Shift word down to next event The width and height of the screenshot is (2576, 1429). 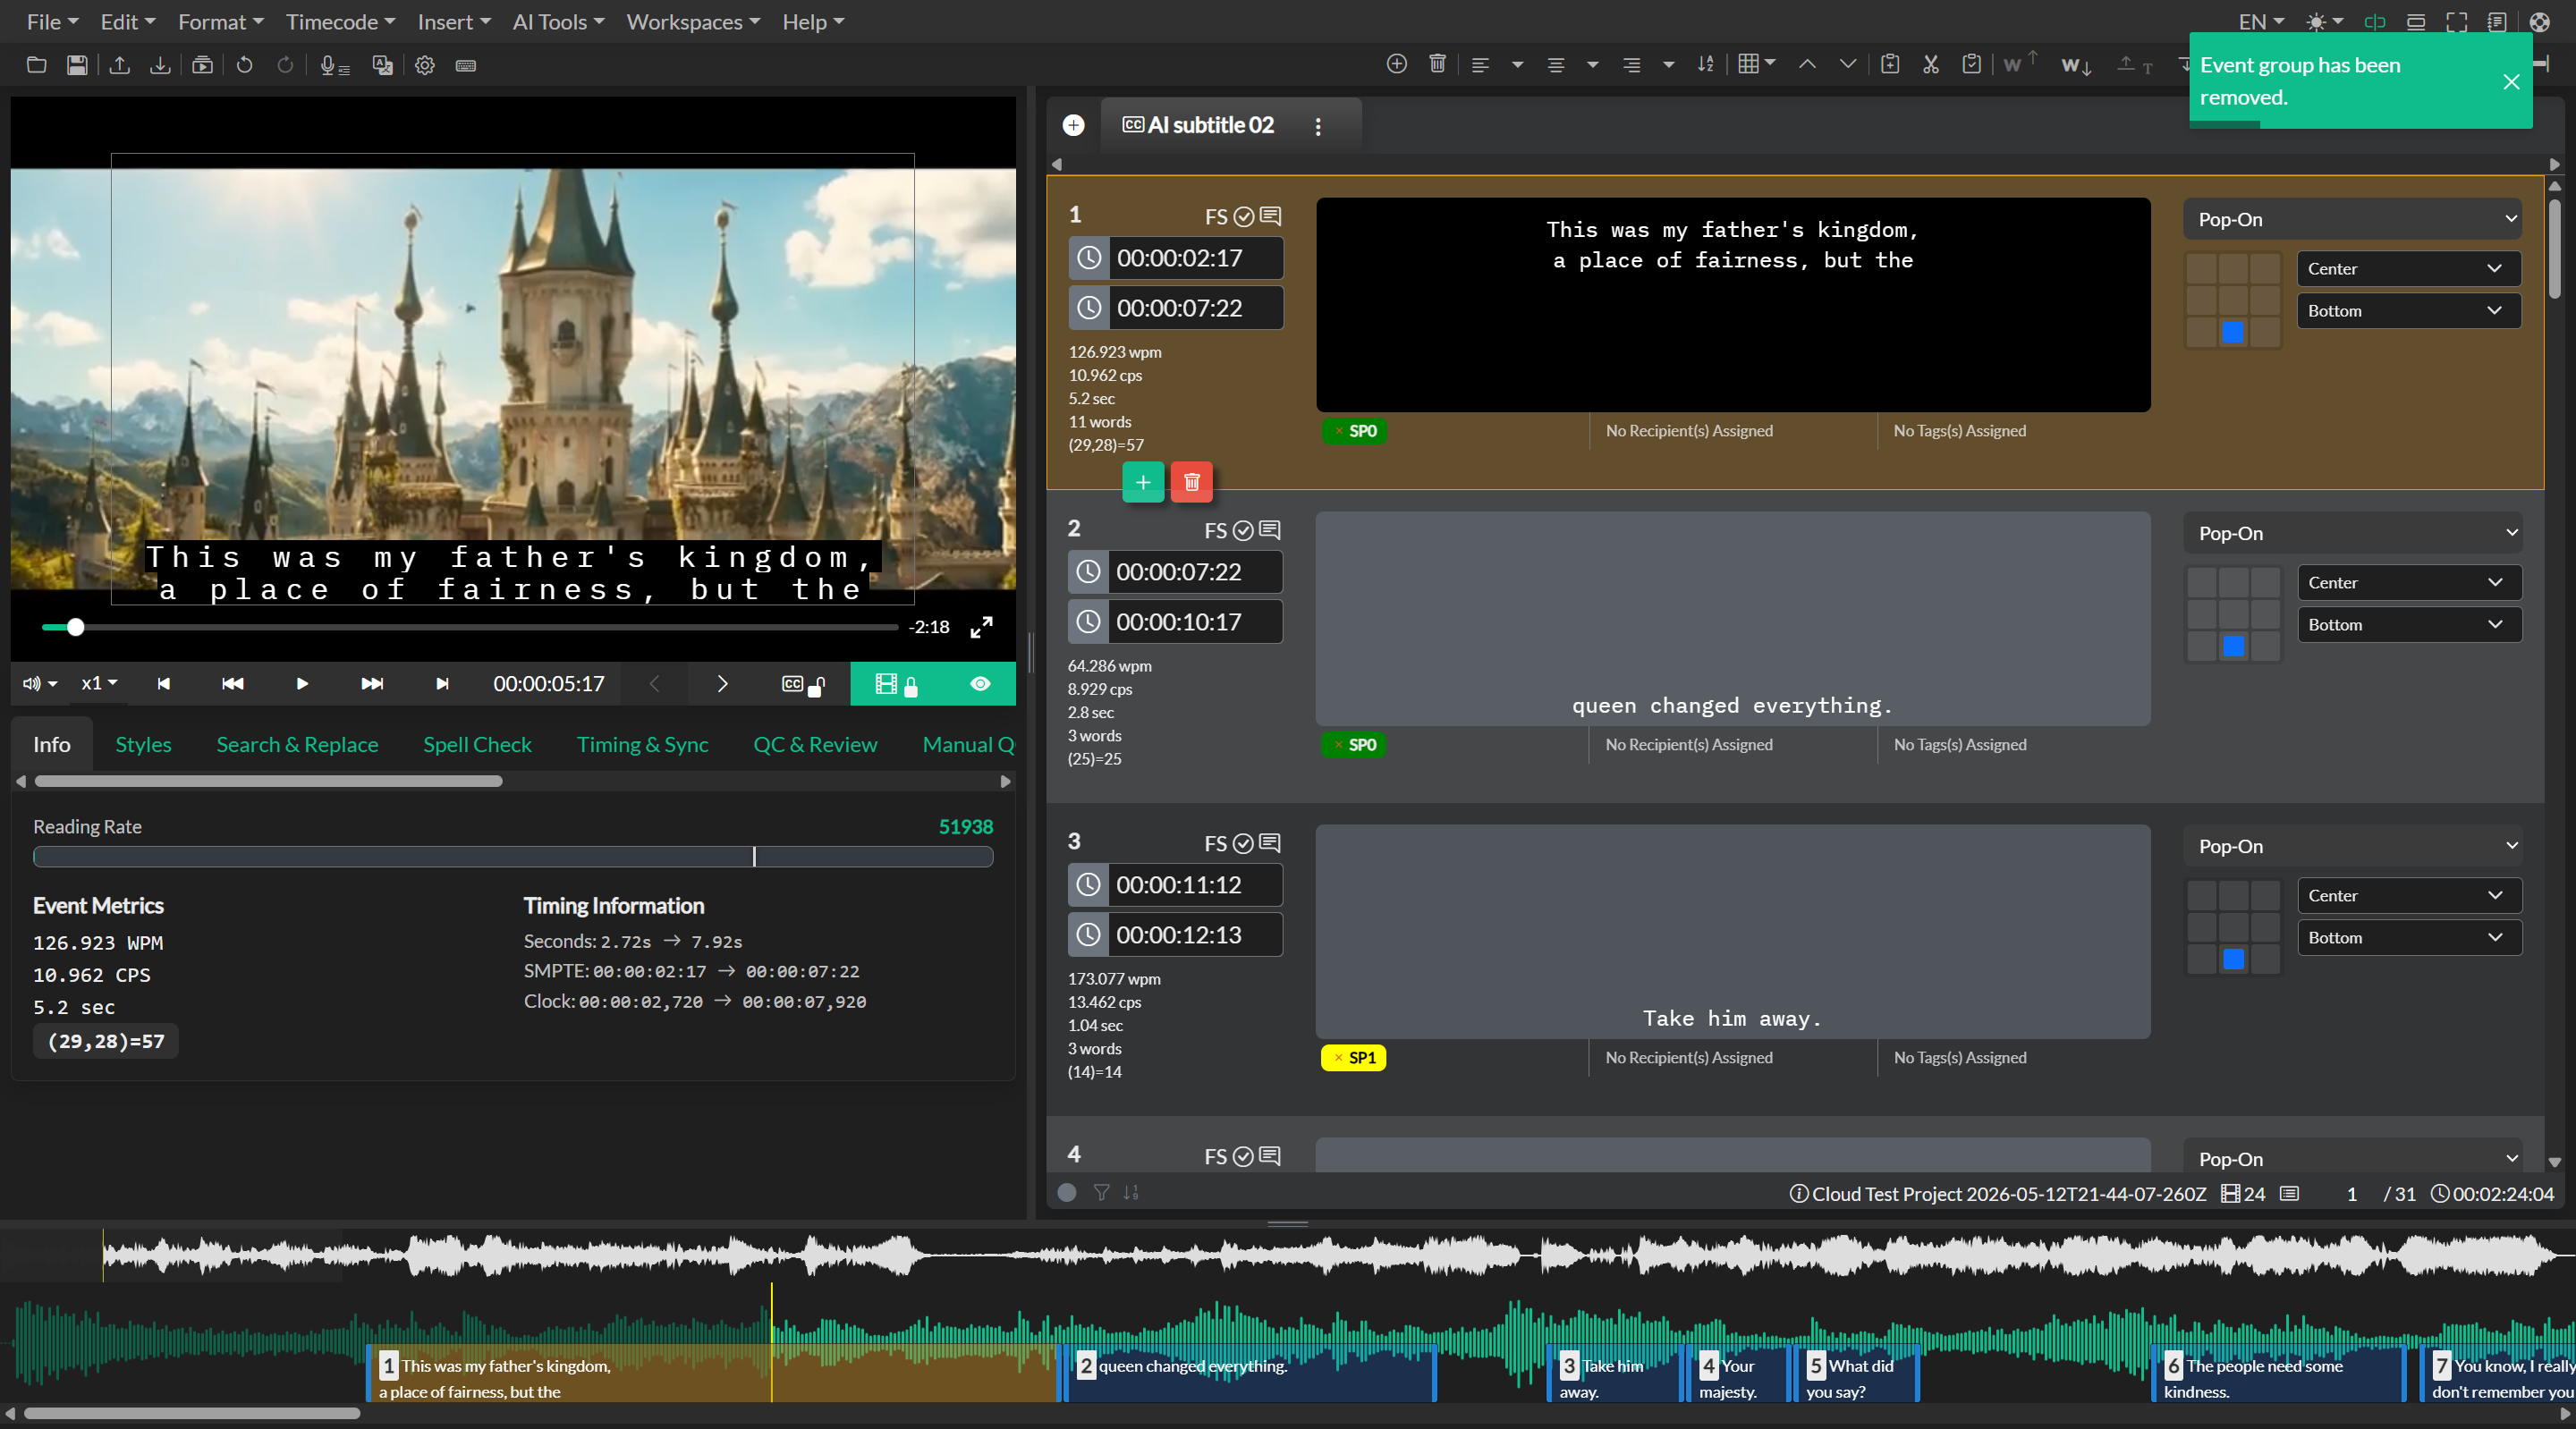[2076, 66]
